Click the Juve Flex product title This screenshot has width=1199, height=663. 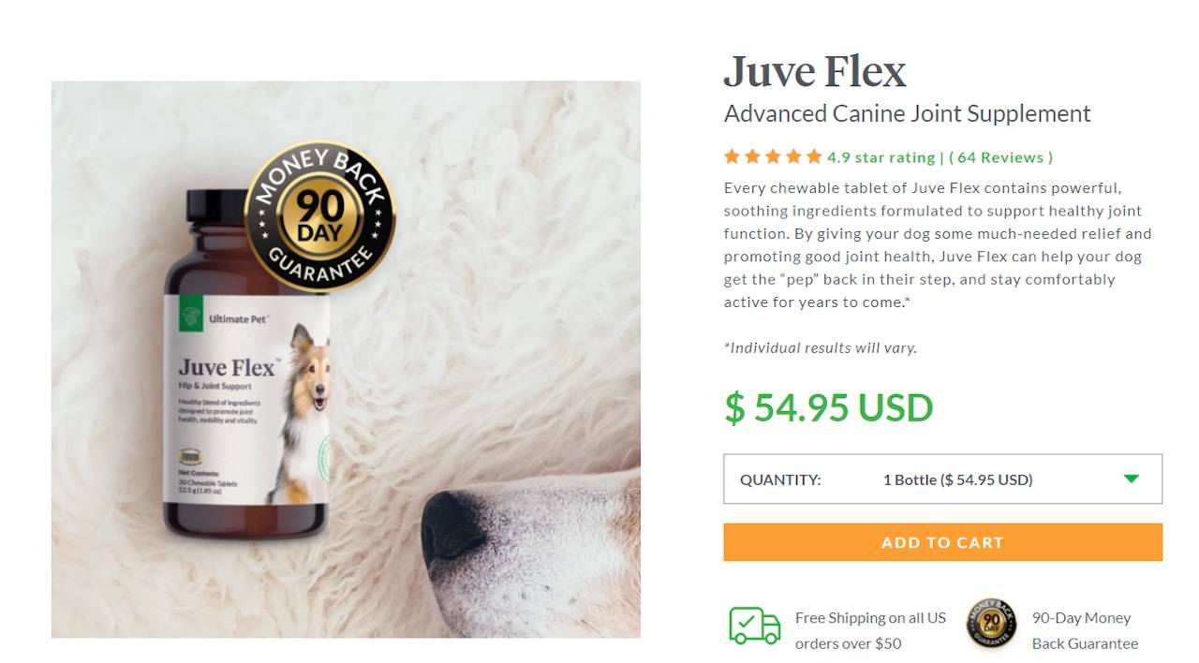click(815, 71)
